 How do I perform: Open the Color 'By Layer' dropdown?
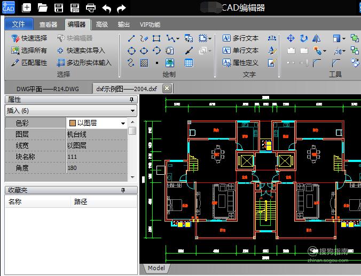[x=123, y=123]
